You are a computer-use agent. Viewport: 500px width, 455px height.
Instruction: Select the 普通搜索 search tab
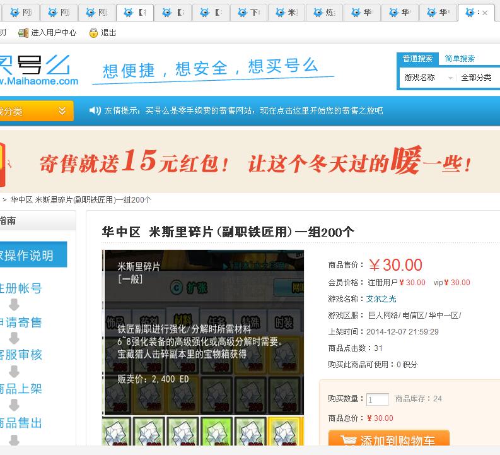(417, 59)
